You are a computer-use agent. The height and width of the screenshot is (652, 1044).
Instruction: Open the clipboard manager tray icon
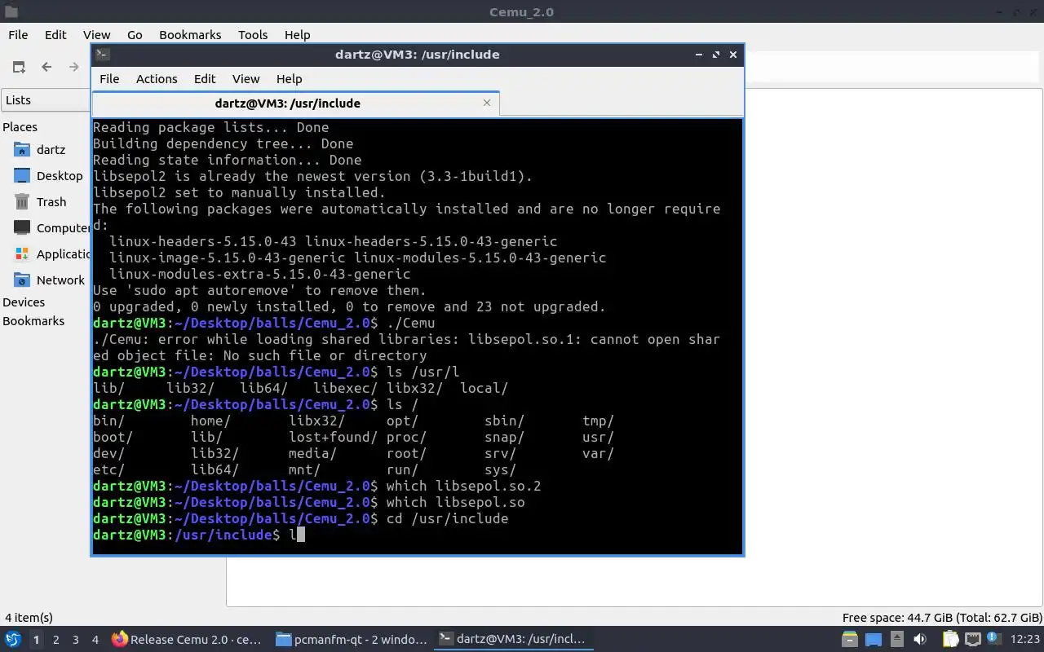[950, 640]
